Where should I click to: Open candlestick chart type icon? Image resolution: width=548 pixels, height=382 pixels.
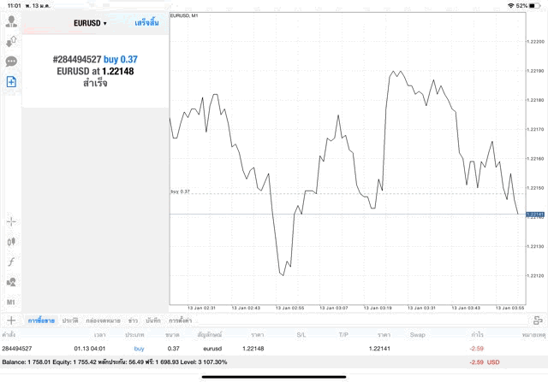[11, 241]
